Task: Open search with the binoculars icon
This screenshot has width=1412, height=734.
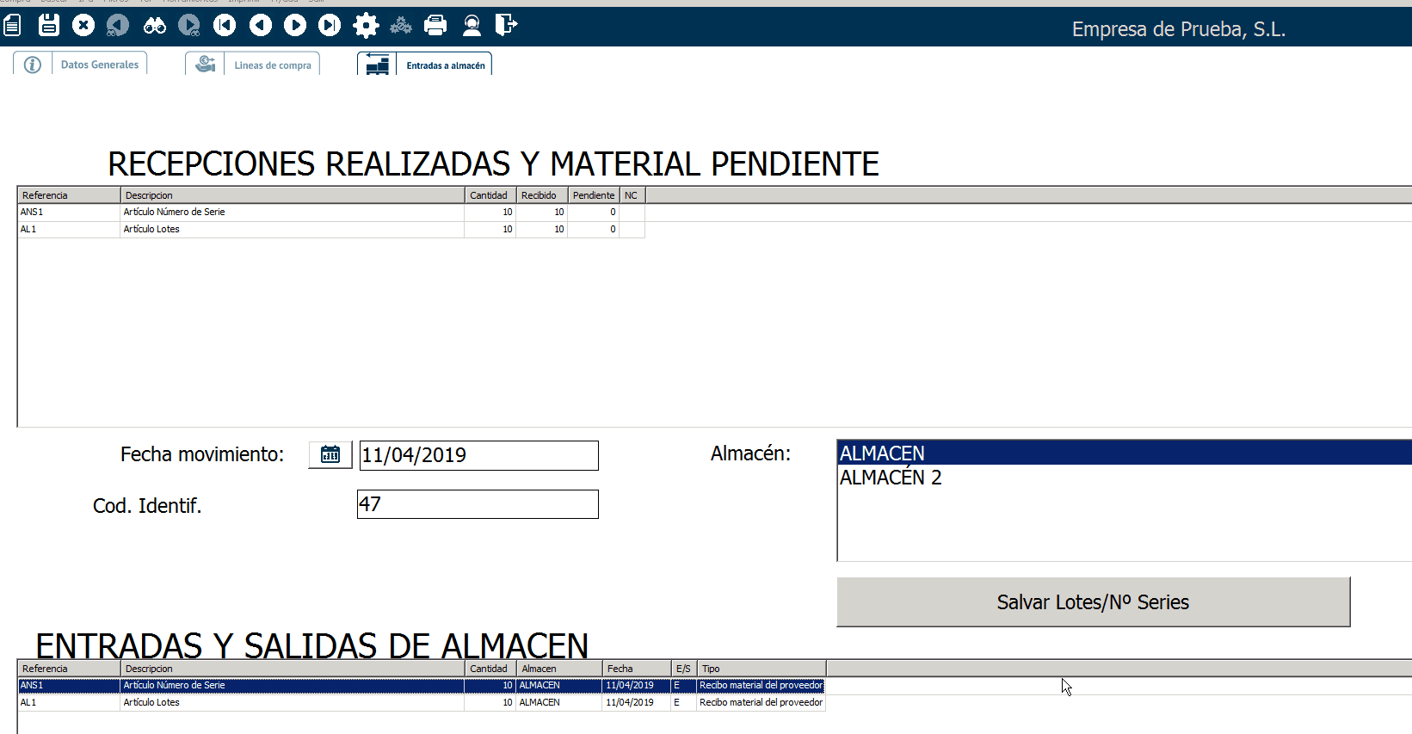Action: pos(155,26)
